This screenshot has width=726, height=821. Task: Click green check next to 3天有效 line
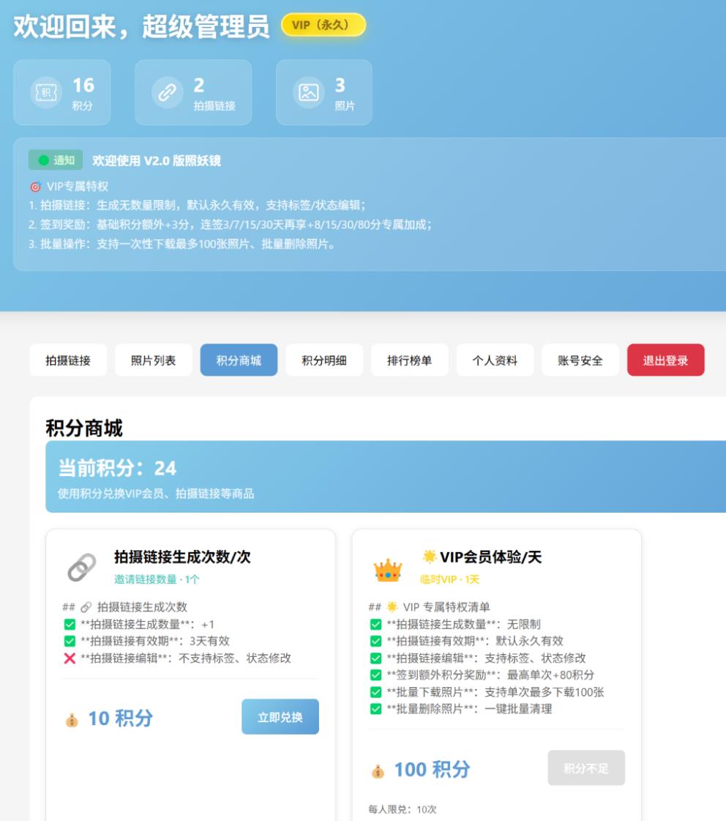click(70, 641)
